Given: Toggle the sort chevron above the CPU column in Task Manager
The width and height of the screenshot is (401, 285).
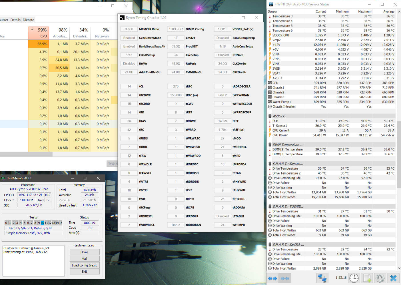Looking at the screenshot, I should click(x=32, y=29).
